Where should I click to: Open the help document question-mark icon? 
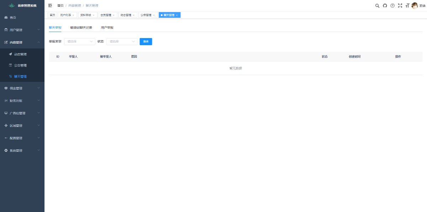392,6
